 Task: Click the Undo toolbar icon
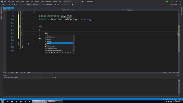(x=19, y=5)
